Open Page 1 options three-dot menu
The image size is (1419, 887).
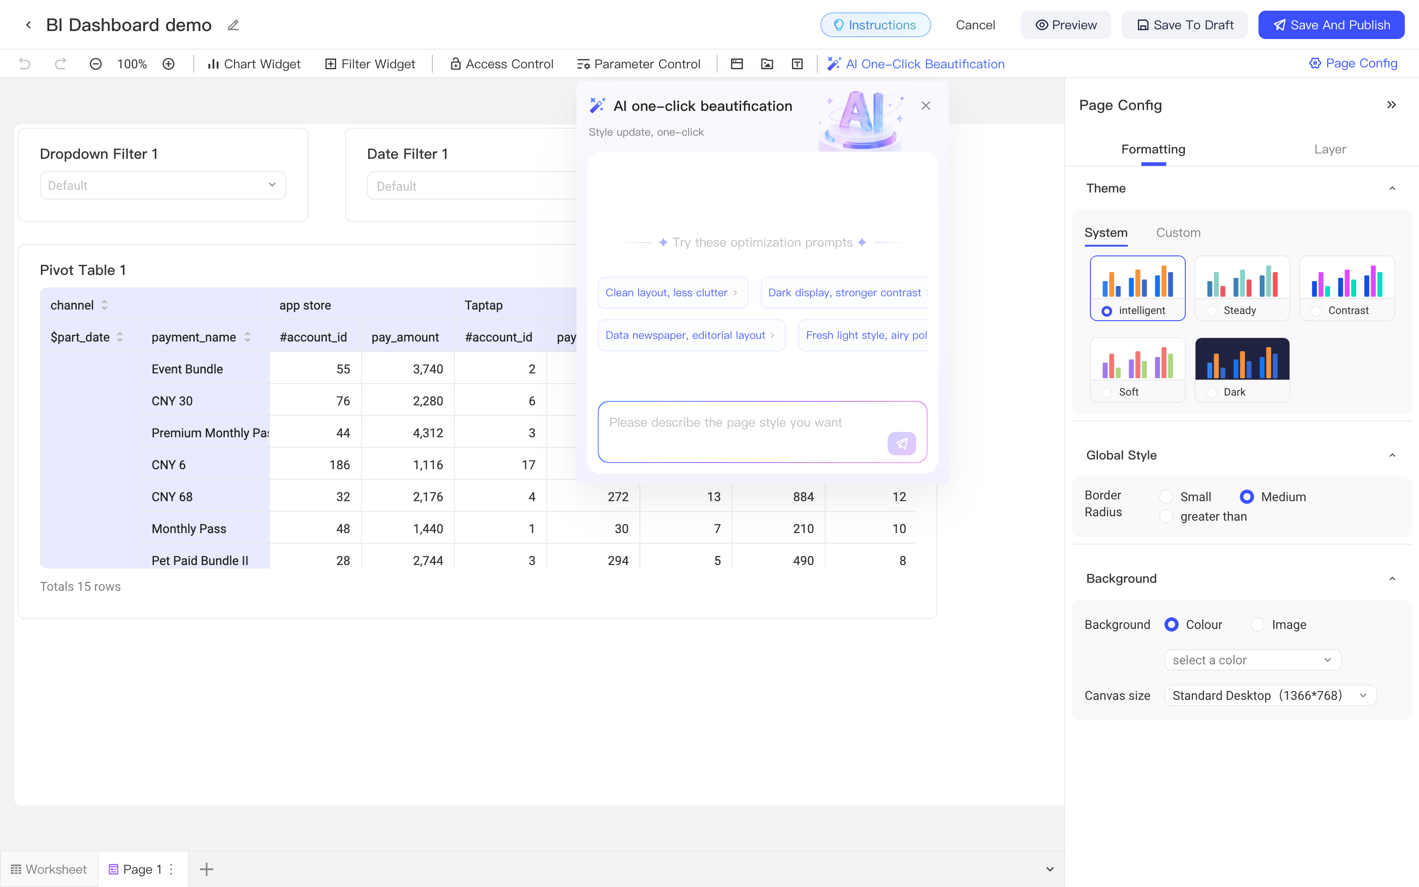pyautogui.click(x=171, y=869)
